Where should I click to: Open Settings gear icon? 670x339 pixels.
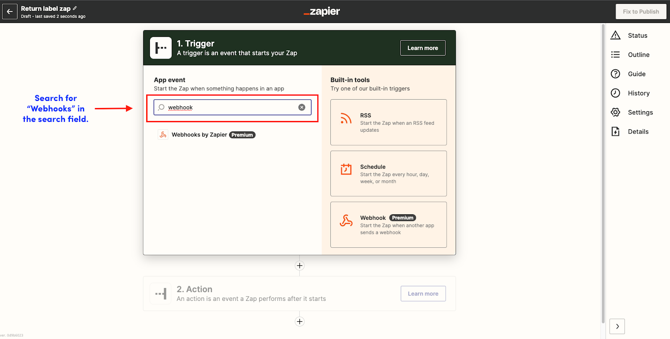pos(615,112)
